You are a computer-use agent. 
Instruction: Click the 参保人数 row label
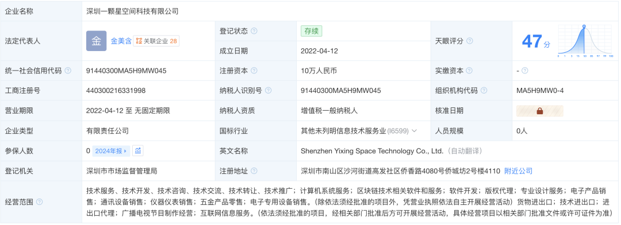point(19,150)
